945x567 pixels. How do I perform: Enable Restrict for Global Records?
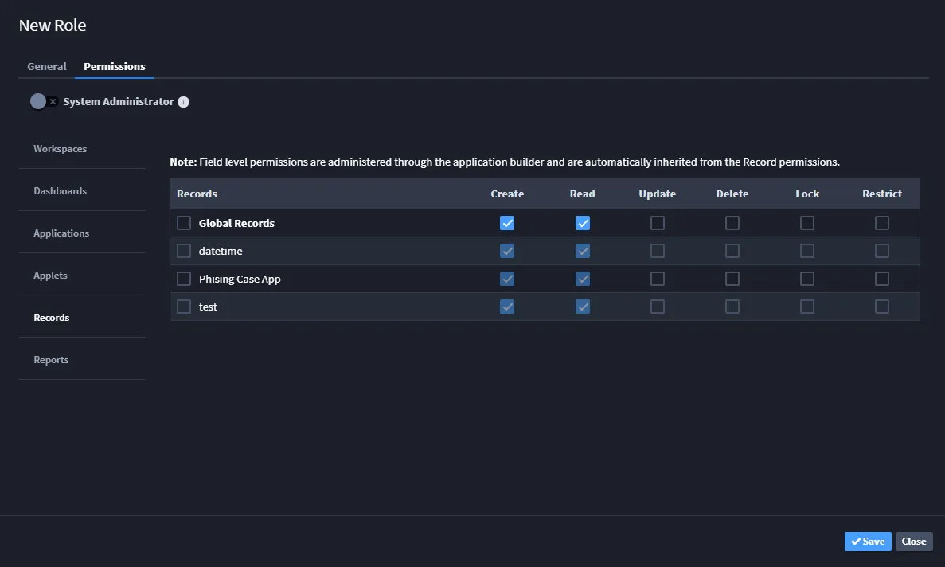[882, 223]
